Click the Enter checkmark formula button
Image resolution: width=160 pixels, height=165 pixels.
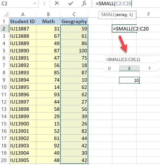pos(71,3)
